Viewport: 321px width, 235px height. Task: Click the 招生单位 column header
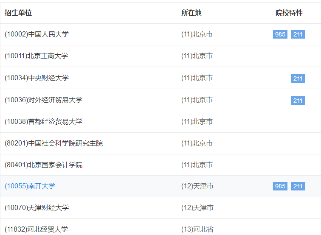tap(18, 13)
